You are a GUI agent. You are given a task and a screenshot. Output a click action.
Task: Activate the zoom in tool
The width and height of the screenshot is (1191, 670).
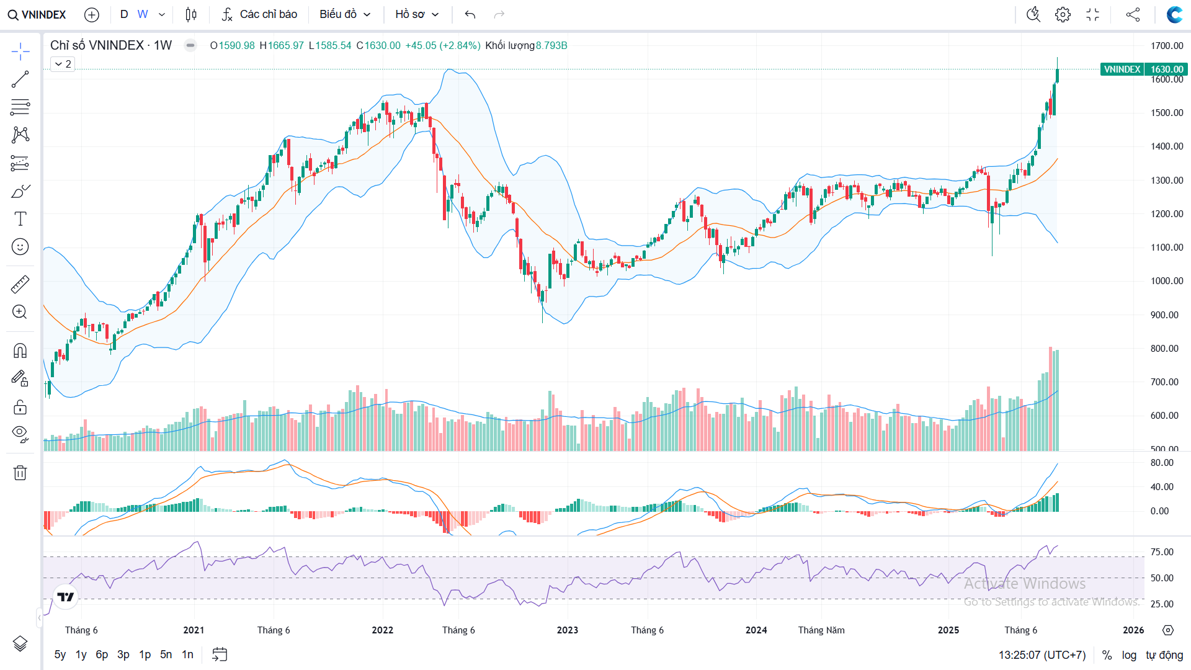pyautogui.click(x=20, y=312)
